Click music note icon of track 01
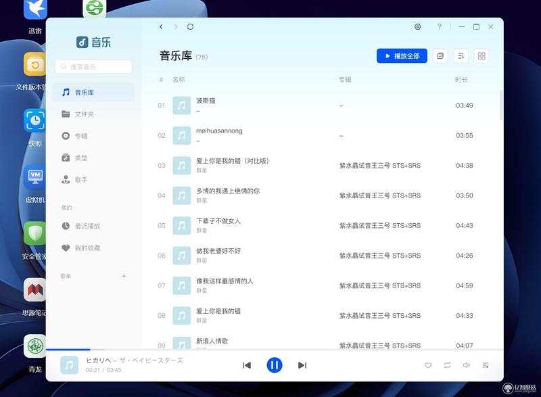The height and width of the screenshot is (397, 541). click(x=181, y=106)
